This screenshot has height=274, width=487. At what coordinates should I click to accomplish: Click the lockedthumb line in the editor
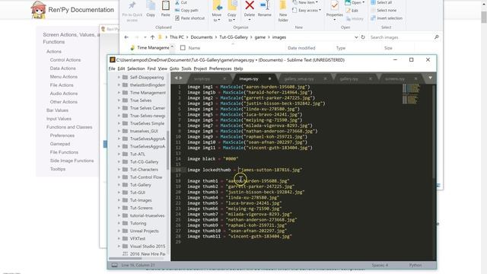(x=245, y=170)
